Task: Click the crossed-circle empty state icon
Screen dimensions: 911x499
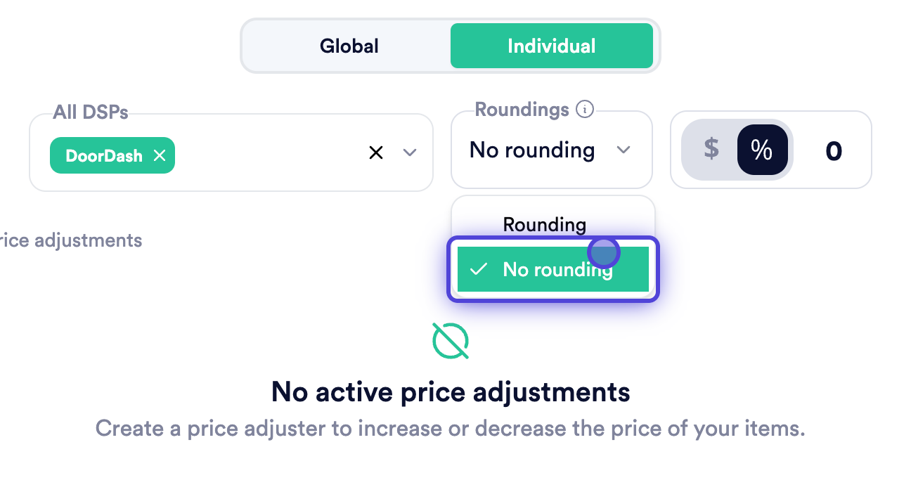Action: click(x=451, y=341)
